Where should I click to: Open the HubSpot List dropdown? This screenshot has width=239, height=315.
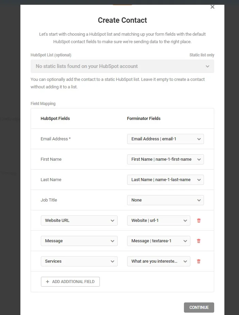click(x=122, y=66)
